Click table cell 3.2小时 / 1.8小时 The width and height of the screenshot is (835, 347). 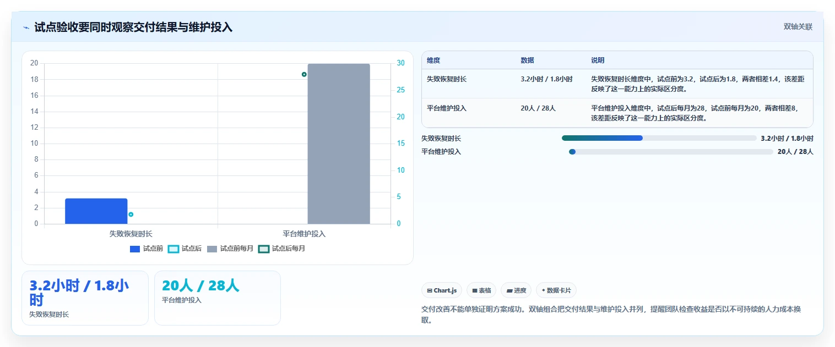pyautogui.click(x=546, y=79)
